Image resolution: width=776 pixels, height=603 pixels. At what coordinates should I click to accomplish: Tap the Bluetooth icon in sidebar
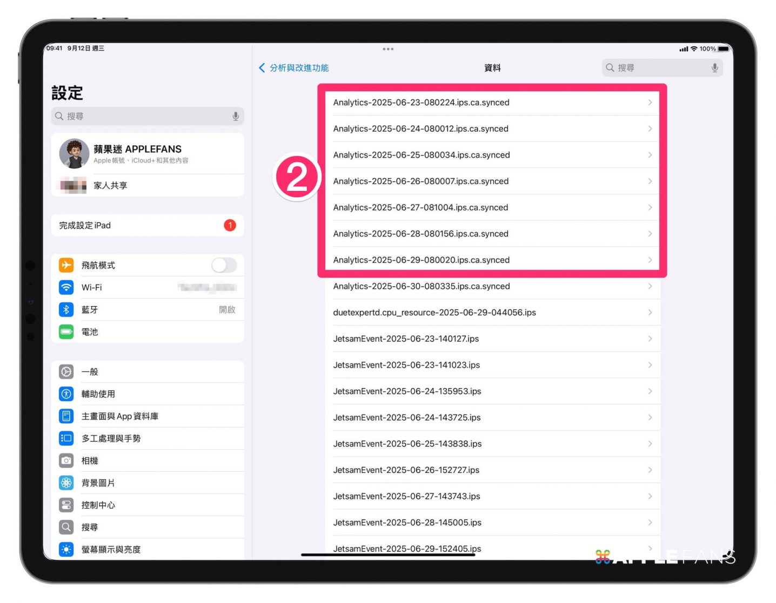(x=66, y=309)
